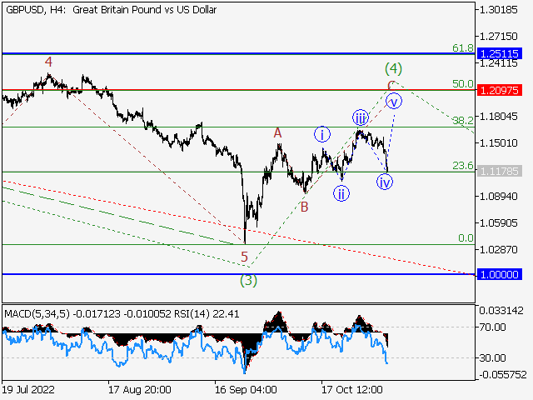Select the 50.0 Fibonacci level label
The image size is (533, 400).
pyautogui.click(x=463, y=83)
